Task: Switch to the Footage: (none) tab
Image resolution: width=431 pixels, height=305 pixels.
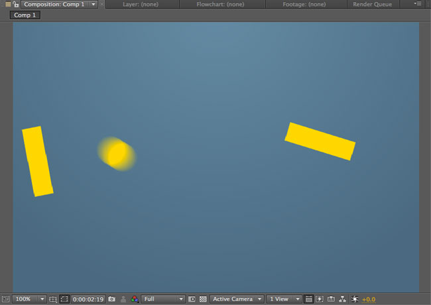Action: point(304,5)
